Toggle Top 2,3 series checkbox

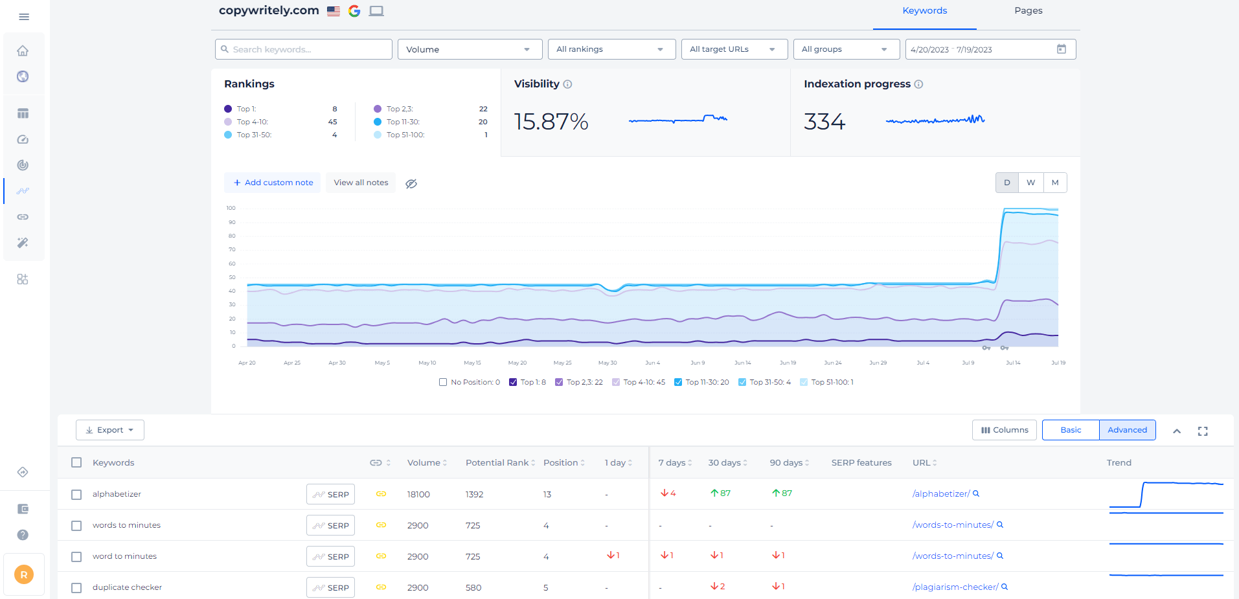click(x=559, y=382)
